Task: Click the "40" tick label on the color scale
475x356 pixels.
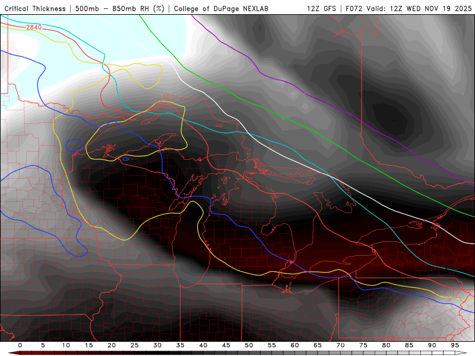Action: [x=203, y=345]
